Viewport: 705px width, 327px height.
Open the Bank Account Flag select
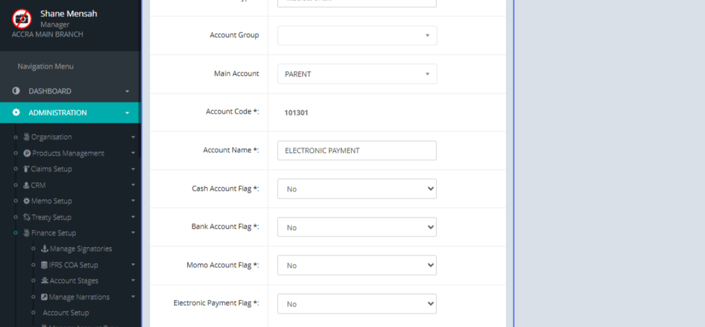click(x=357, y=227)
